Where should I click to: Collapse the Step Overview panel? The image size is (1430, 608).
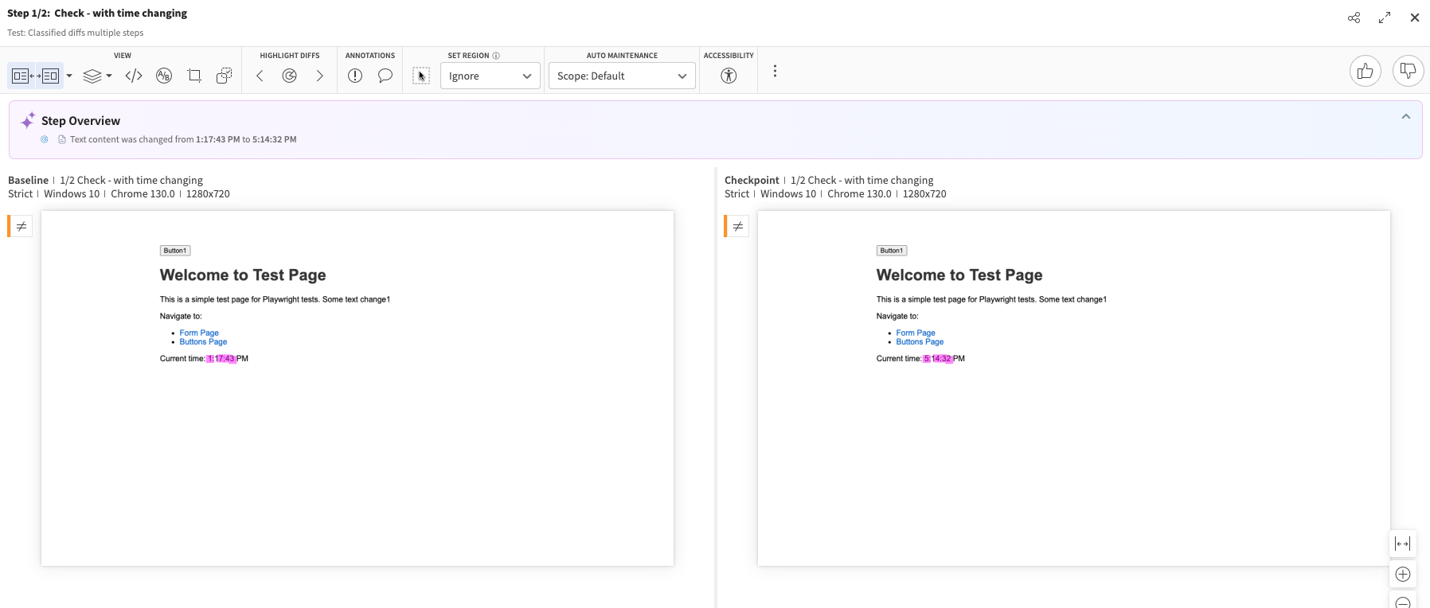1406,116
